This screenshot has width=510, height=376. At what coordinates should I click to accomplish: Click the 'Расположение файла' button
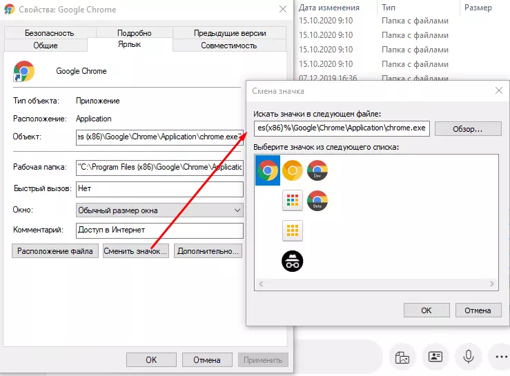(x=55, y=251)
